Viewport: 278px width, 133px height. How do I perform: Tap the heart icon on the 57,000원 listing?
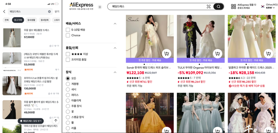pos(55,46)
